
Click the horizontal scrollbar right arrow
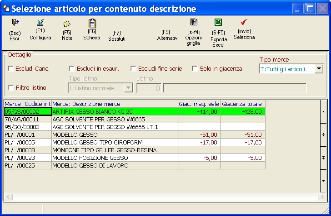(322, 197)
